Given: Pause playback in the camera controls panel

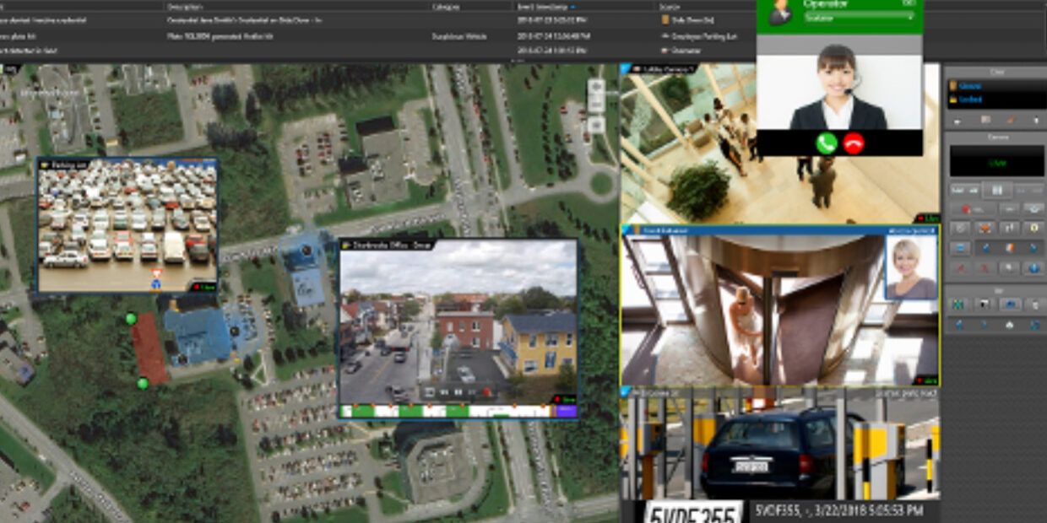Looking at the screenshot, I should (996, 191).
